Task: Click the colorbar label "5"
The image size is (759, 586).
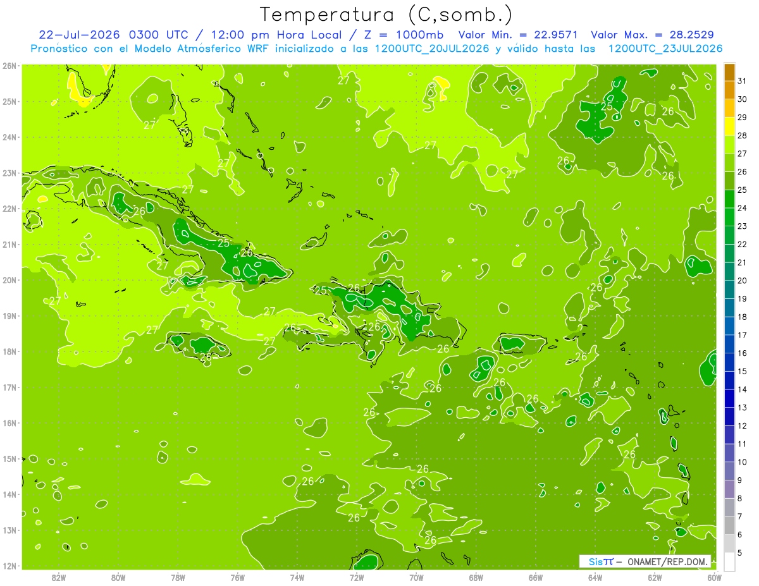Action: (741, 552)
